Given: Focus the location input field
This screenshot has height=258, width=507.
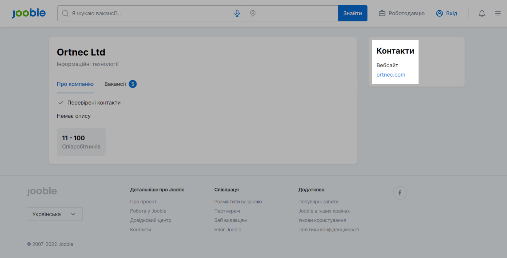Looking at the screenshot, I should (291, 13).
